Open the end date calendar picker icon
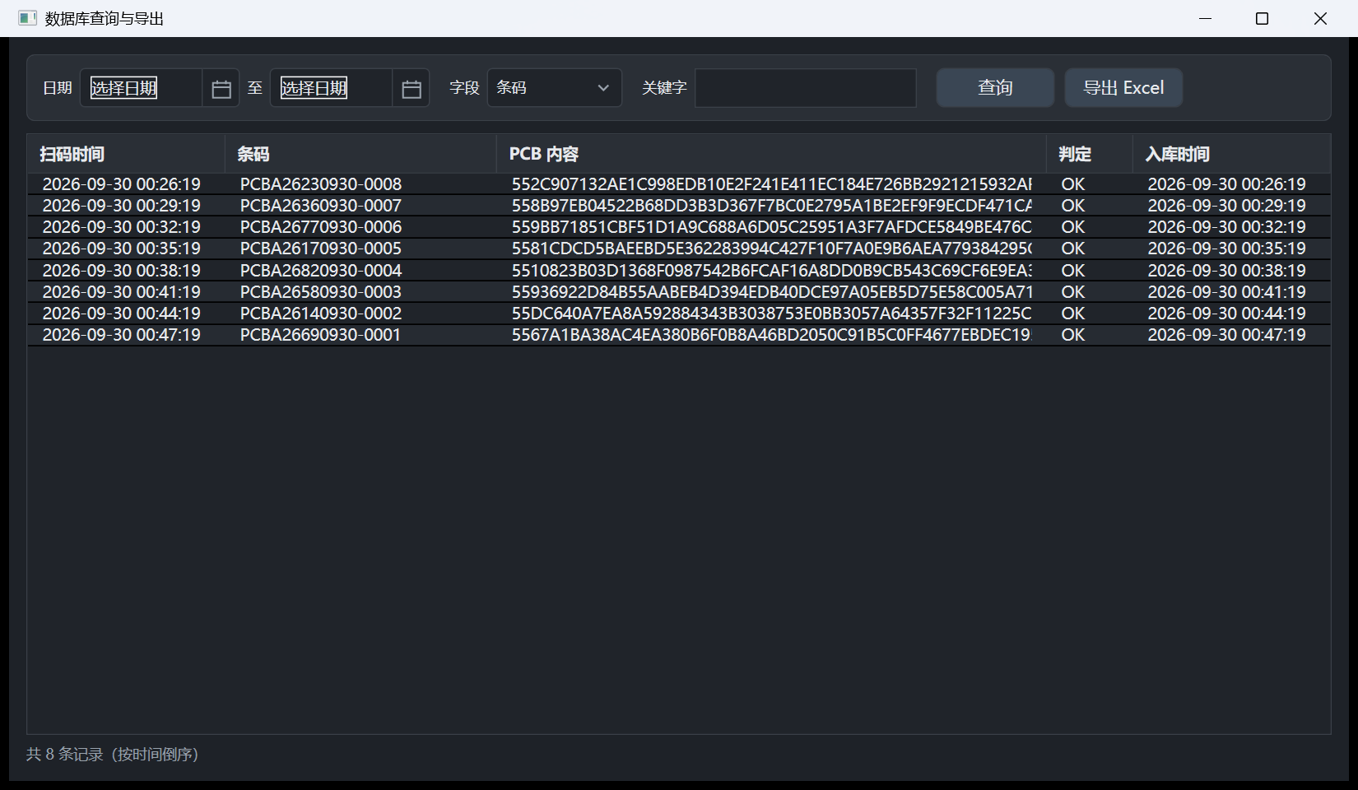The width and height of the screenshot is (1358, 790). pyautogui.click(x=411, y=88)
